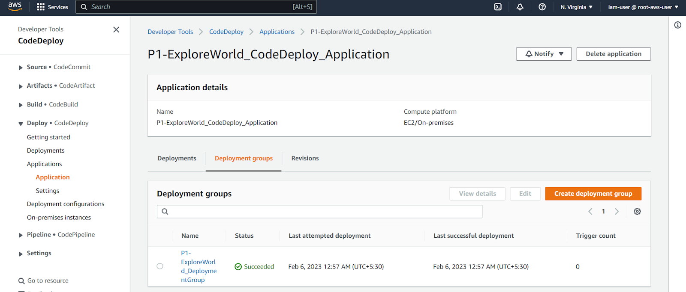This screenshot has width=686, height=292.
Task: Expand the Settings section in sidebar
Action: point(21,254)
